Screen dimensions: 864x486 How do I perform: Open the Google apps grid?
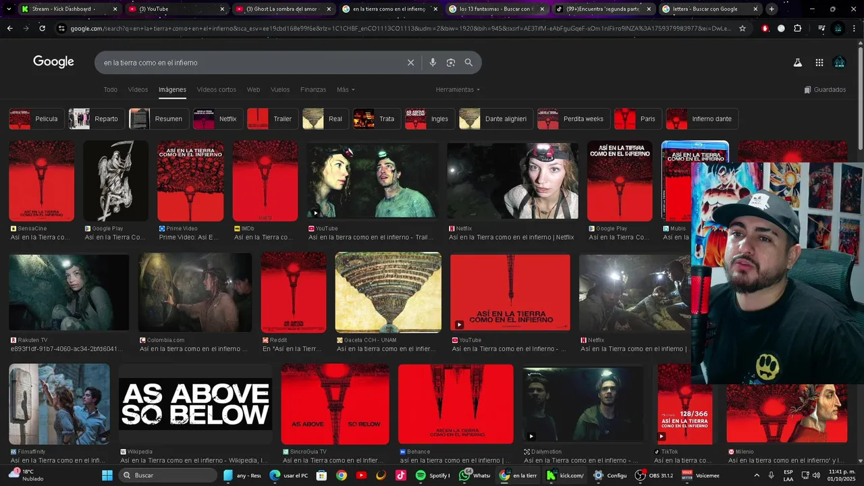coord(819,63)
